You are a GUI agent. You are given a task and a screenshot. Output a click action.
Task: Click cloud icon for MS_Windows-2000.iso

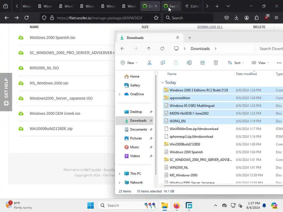click(21, 83)
